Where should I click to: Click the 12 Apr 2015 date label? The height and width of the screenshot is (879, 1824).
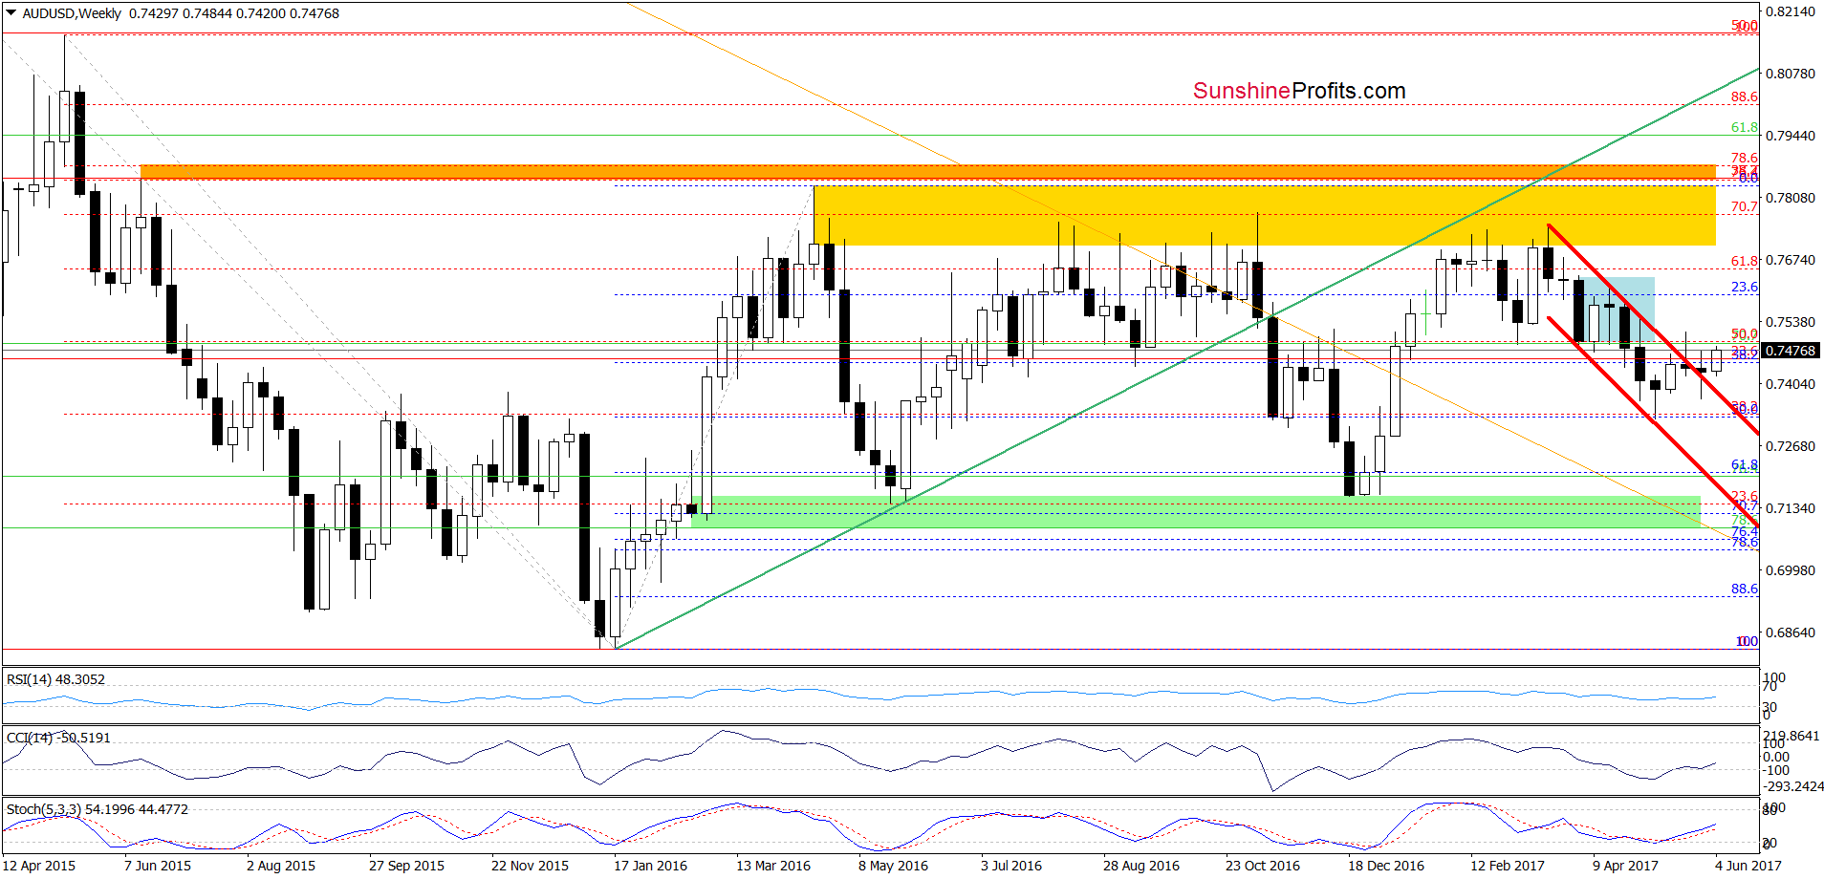click(x=39, y=866)
